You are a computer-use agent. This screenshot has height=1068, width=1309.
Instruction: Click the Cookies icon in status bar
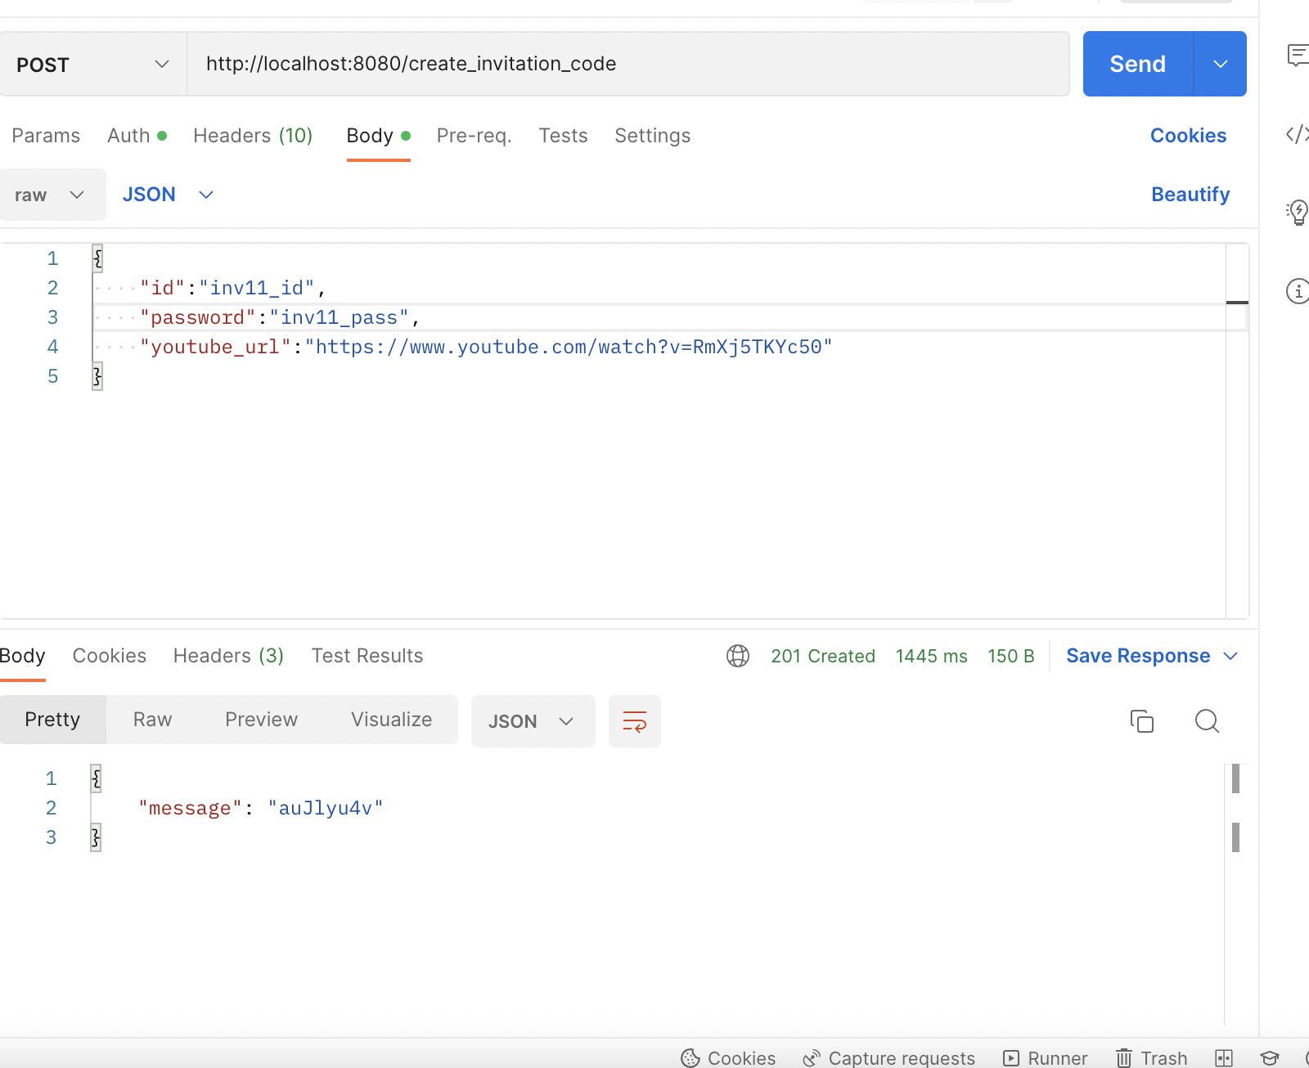[691, 1057]
